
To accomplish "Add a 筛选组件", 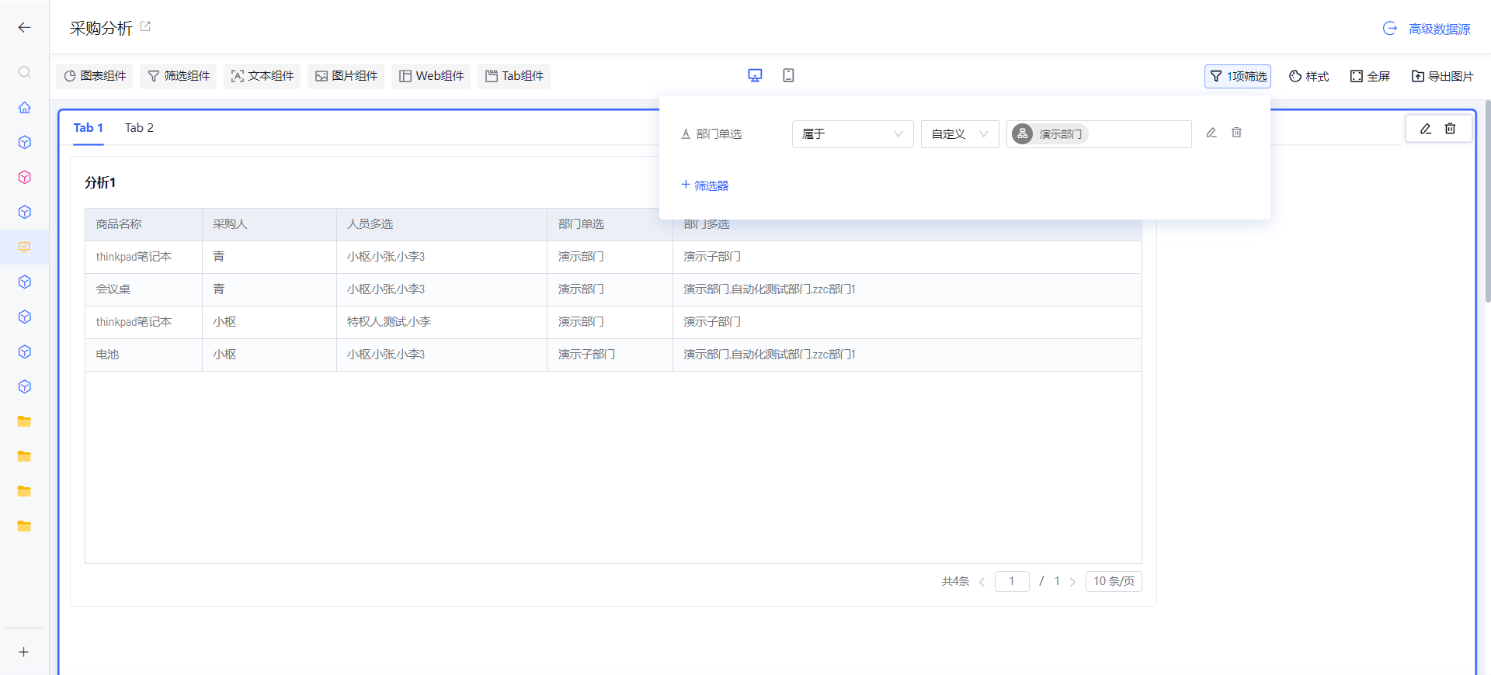I will point(179,76).
